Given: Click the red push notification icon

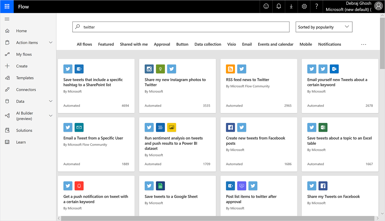Looking at the screenshot, I should tap(79, 186).
